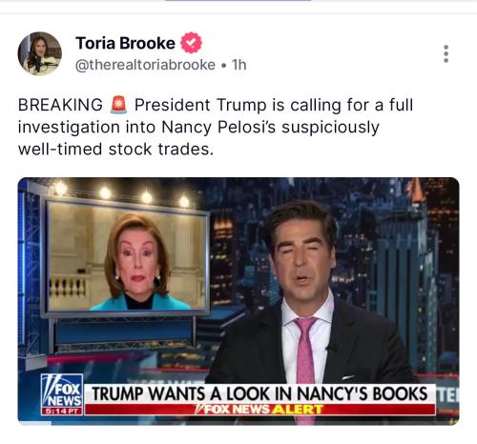Tap the red siren emoji in post
The height and width of the screenshot is (444, 477).
tap(118, 105)
